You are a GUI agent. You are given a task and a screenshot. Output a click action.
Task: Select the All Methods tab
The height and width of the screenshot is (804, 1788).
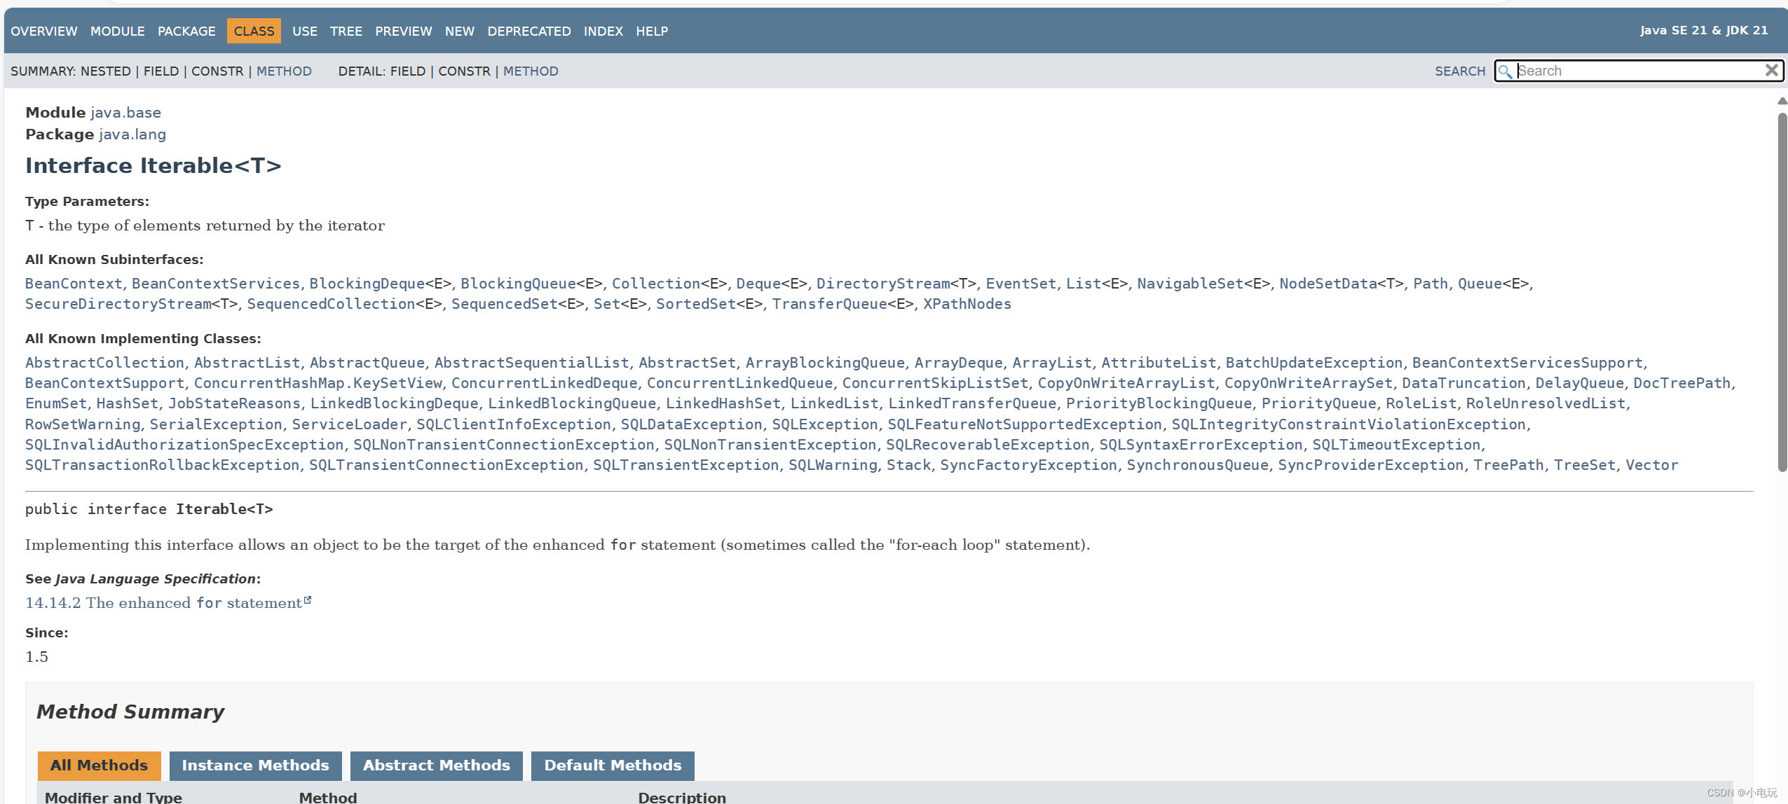click(99, 765)
